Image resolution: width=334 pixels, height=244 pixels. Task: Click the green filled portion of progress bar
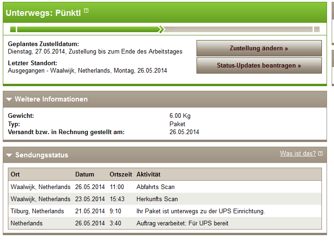[88, 29]
